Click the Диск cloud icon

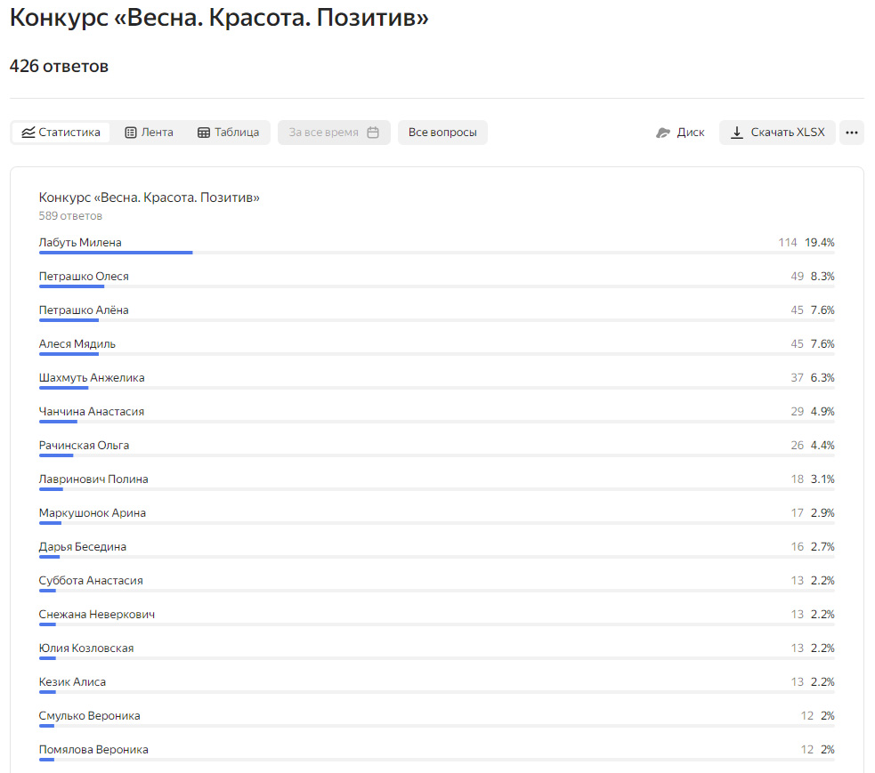(663, 133)
